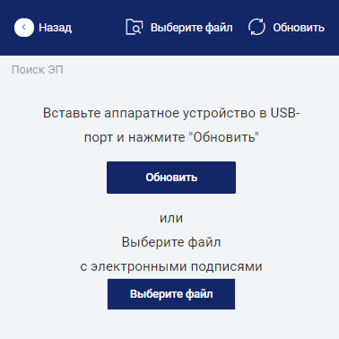Click the line порт и нажмите "Обновить"
The height and width of the screenshot is (339, 339).
pos(171,137)
